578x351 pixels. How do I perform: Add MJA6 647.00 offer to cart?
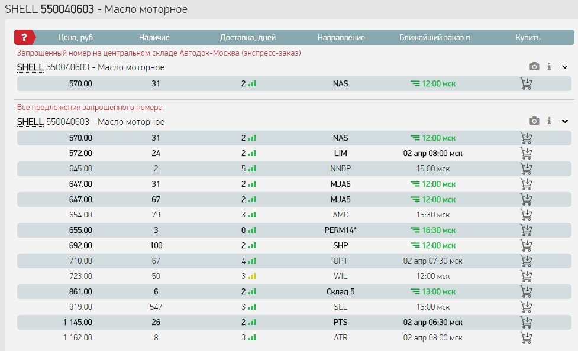pyautogui.click(x=526, y=184)
